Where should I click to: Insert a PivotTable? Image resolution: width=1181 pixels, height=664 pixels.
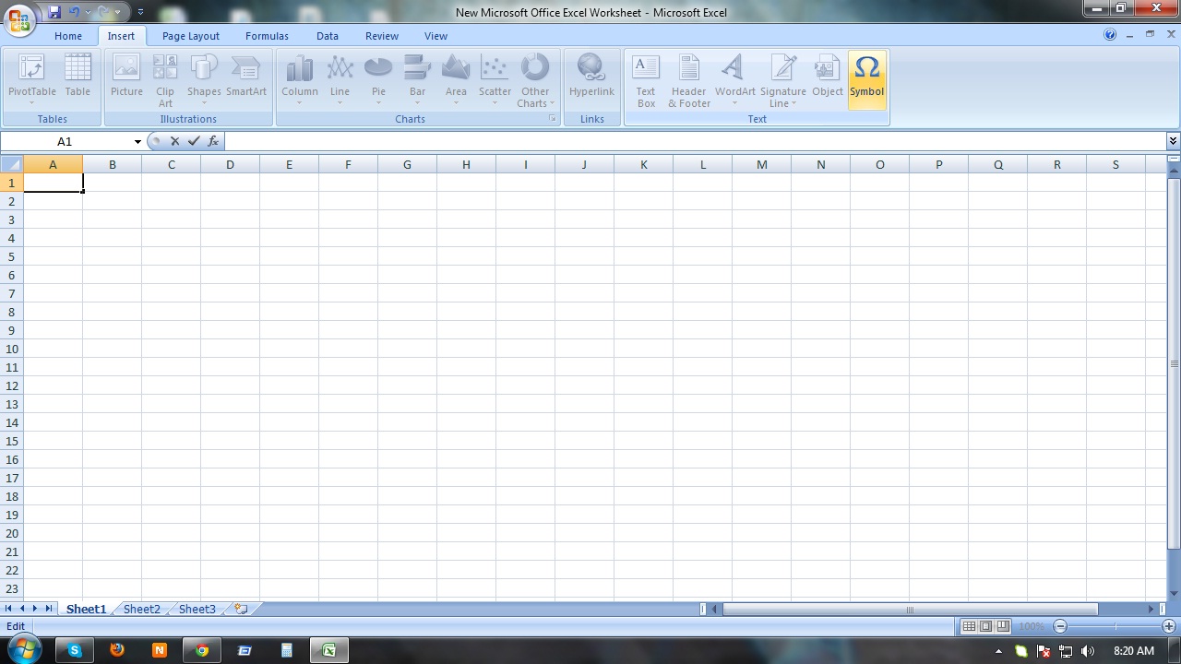tap(31, 78)
